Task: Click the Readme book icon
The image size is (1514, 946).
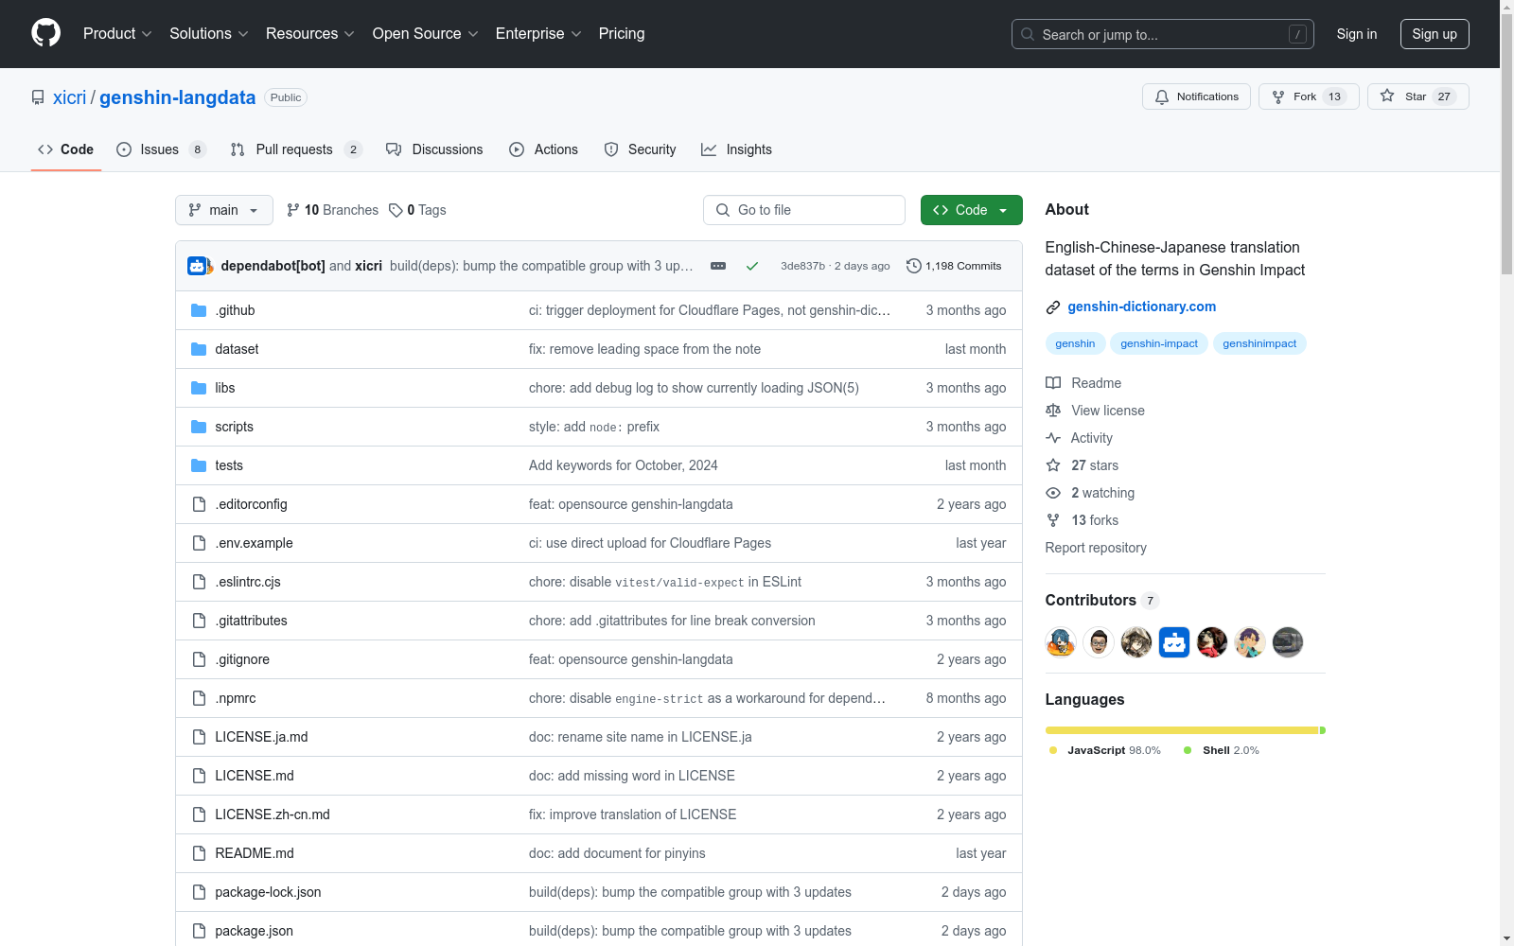Action: point(1053,383)
